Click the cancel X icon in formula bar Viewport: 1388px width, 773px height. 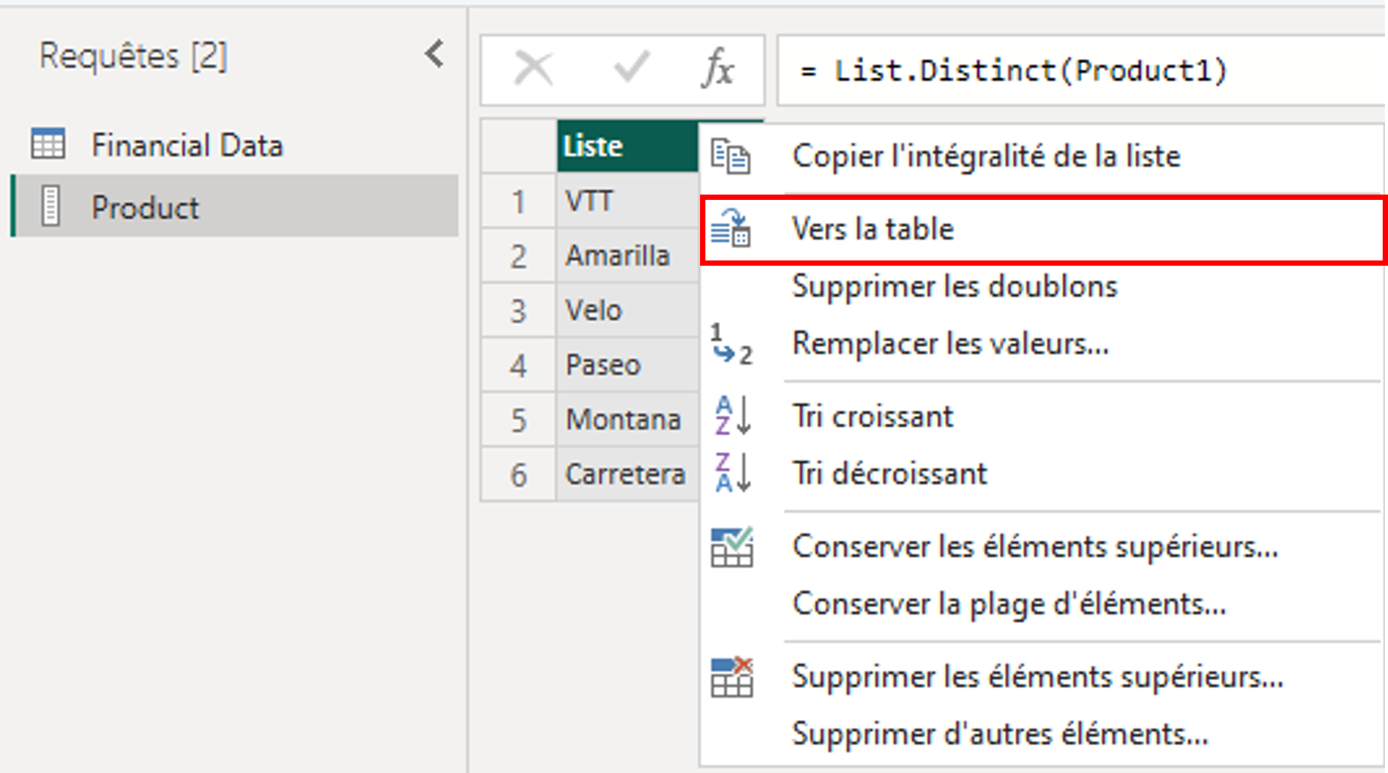point(533,69)
